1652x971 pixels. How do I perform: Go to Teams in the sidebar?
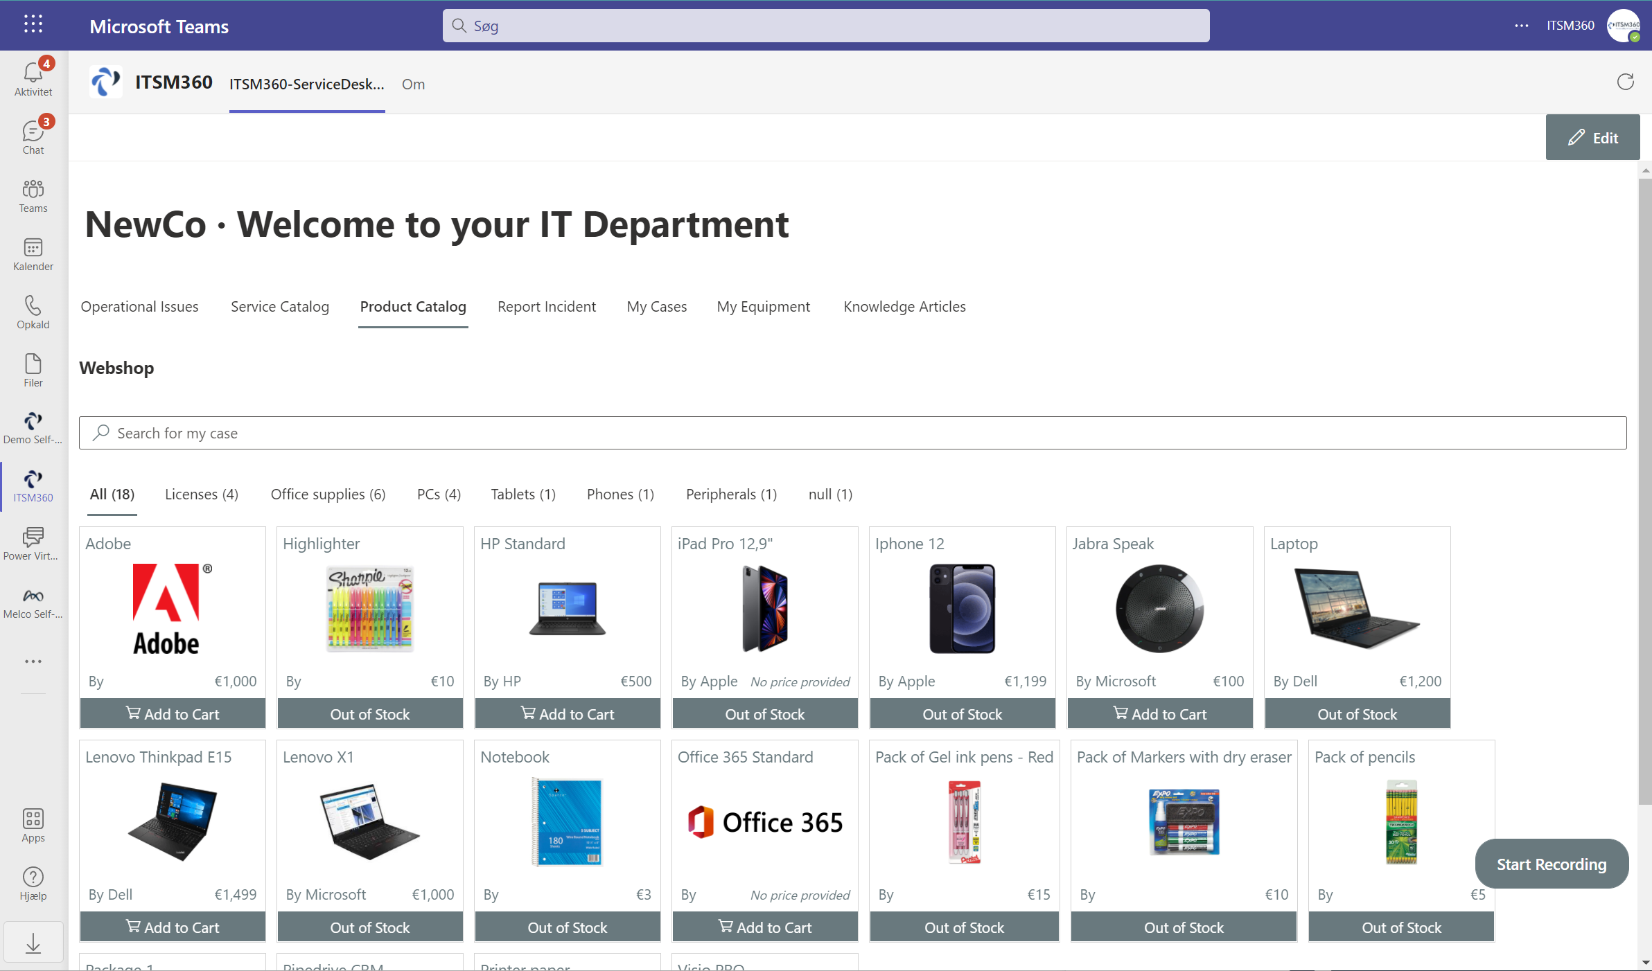[x=33, y=196]
